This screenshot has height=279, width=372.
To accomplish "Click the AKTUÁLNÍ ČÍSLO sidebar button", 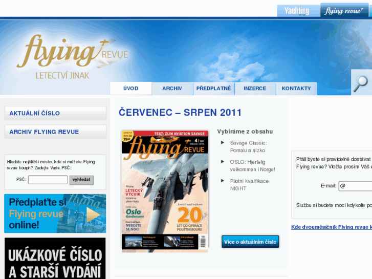I will [x=55, y=113].
